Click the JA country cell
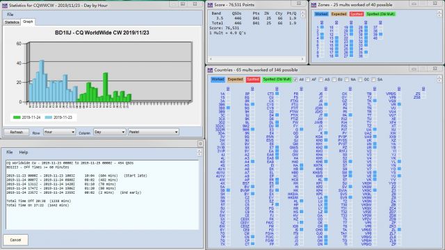The width and height of the screenshot is (445, 250). click(x=326, y=104)
